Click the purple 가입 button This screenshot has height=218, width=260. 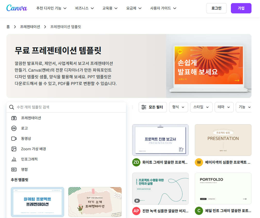click(x=241, y=8)
